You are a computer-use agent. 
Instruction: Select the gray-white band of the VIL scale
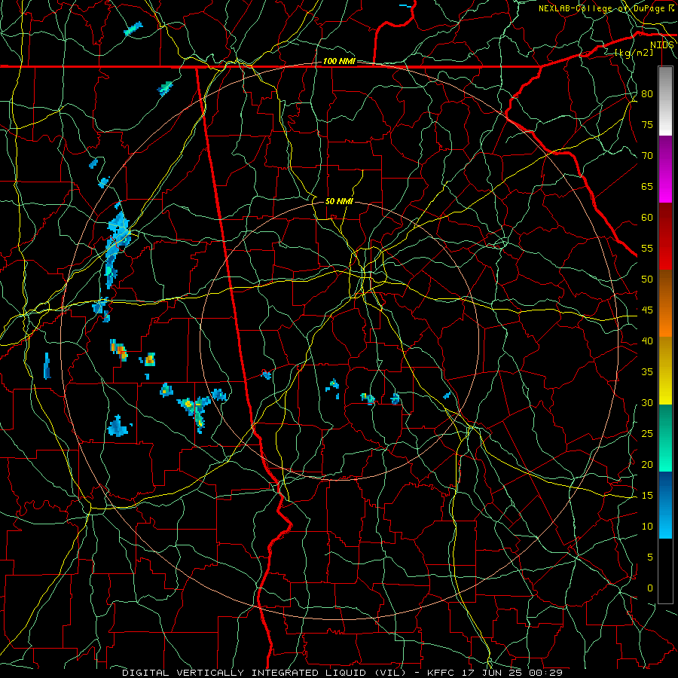click(665, 101)
